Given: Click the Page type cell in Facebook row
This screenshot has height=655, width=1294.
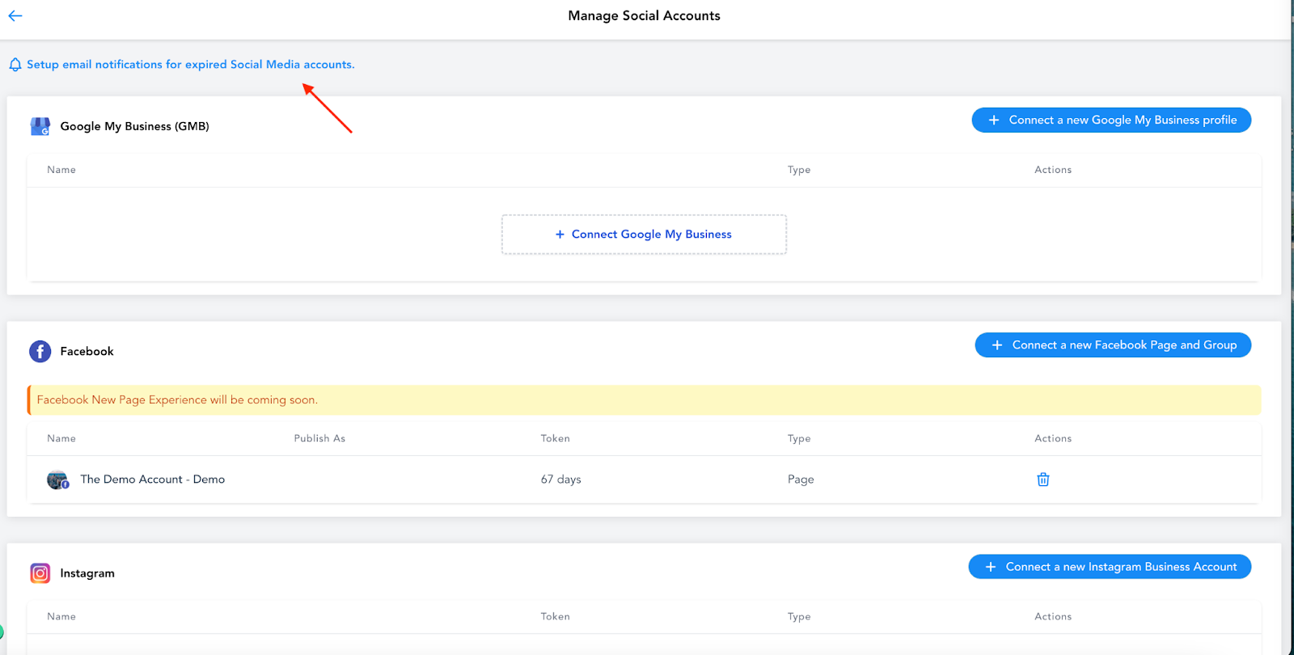Looking at the screenshot, I should pos(801,480).
